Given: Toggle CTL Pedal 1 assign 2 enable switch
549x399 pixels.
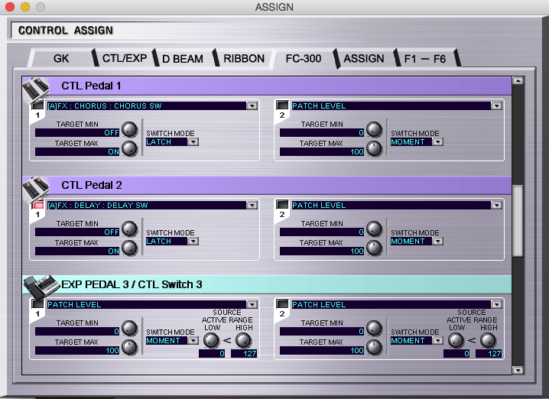Looking at the screenshot, I should pyautogui.click(x=282, y=105).
